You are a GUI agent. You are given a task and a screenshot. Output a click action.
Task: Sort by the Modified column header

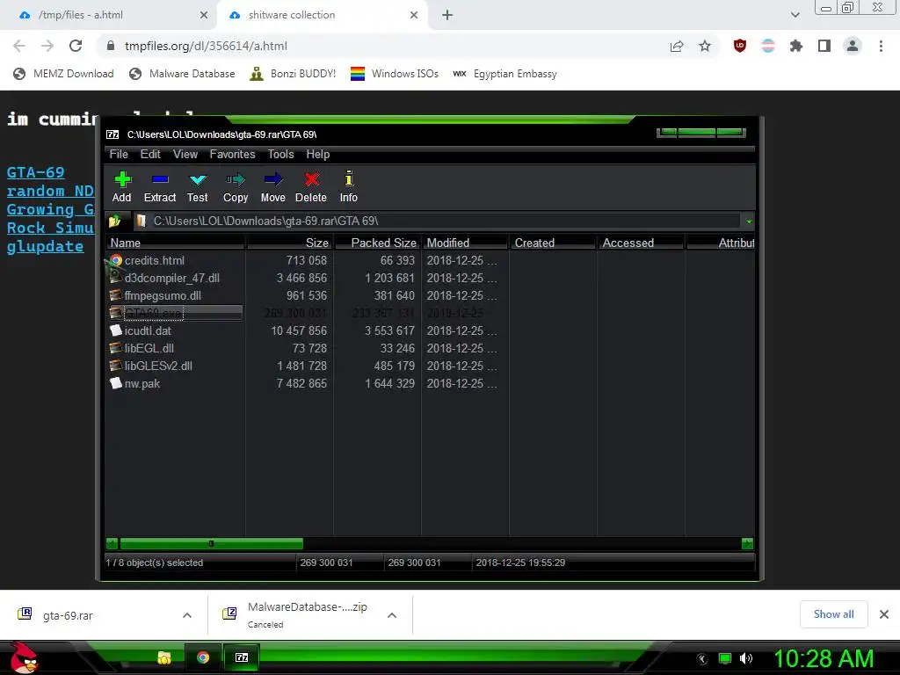point(465,243)
